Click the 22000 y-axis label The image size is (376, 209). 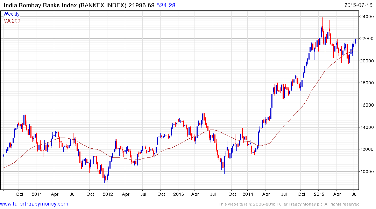click(x=367, y=38)
